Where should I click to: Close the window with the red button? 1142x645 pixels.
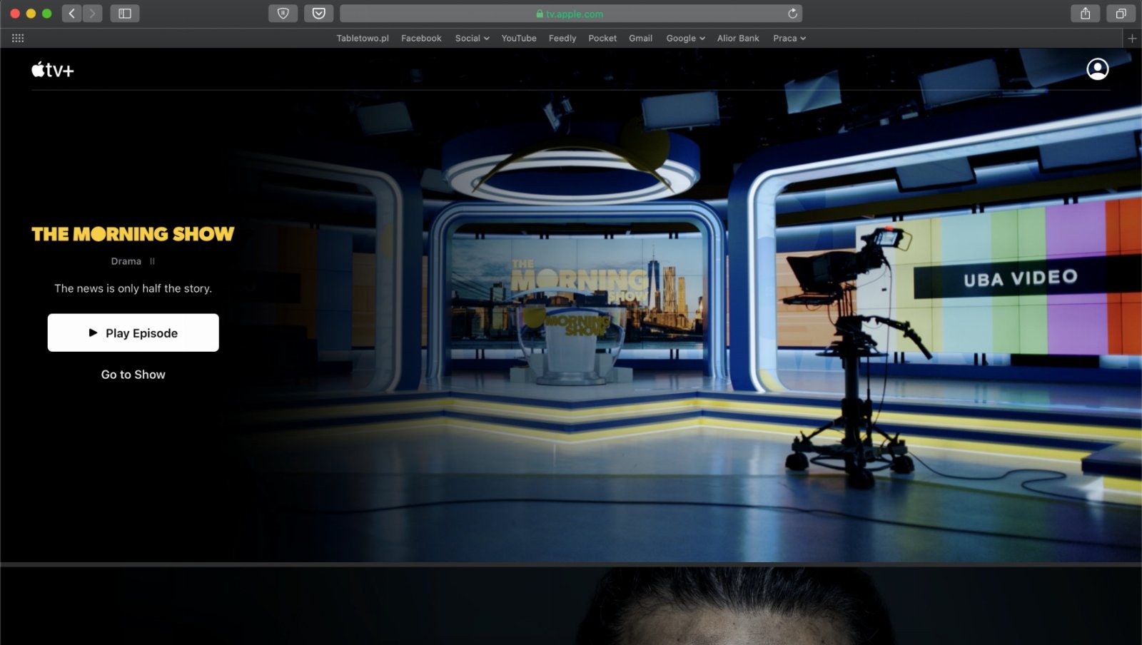pos(15,14)
